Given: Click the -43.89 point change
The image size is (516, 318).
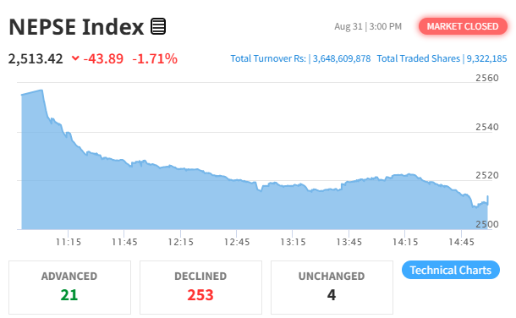Looking at the screenshot, I should pyautogui.click(x=103, y=59).
